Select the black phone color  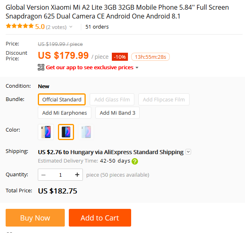(x=66, y=132)
